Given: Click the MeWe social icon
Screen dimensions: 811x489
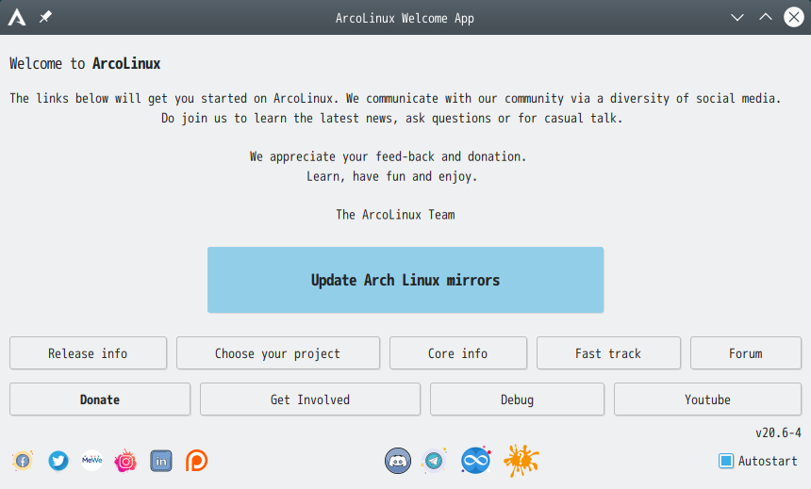Looking at the screenshot, I should [92, 460].
